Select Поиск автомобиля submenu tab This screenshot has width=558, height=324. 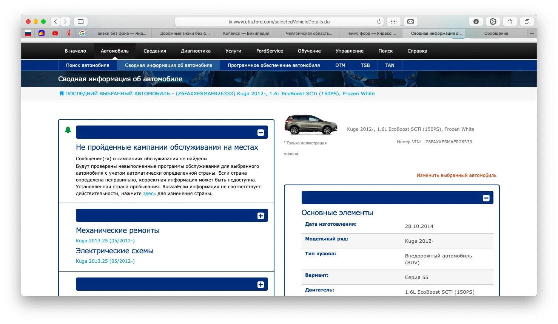88,65
